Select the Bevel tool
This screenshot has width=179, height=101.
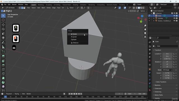click(x=3, y=65)
